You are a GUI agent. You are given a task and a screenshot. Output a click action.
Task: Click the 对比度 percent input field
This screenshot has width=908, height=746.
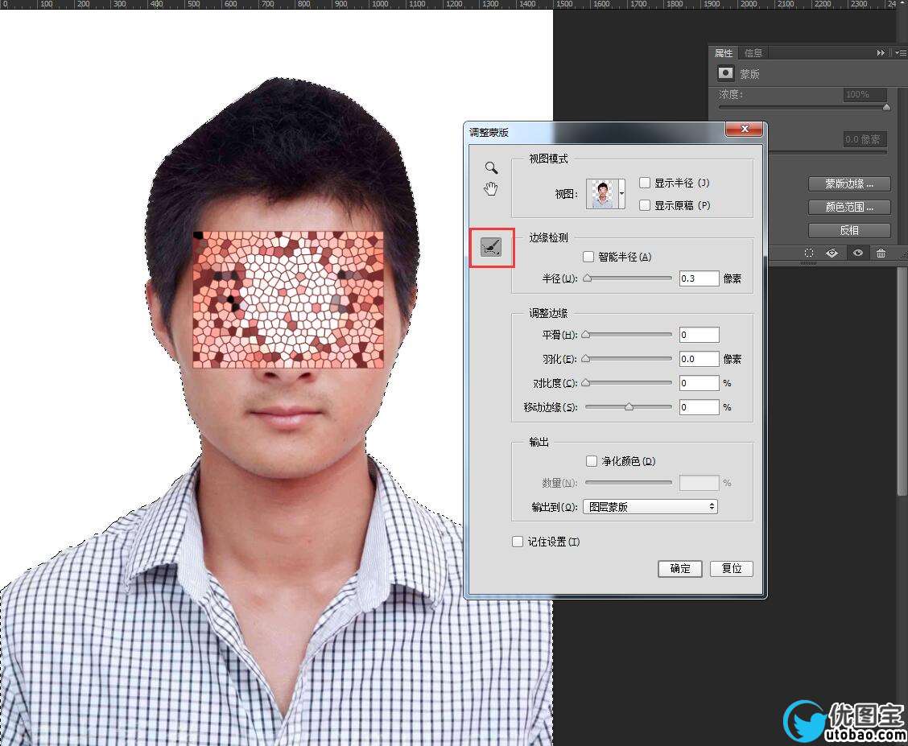pos(699,383)
